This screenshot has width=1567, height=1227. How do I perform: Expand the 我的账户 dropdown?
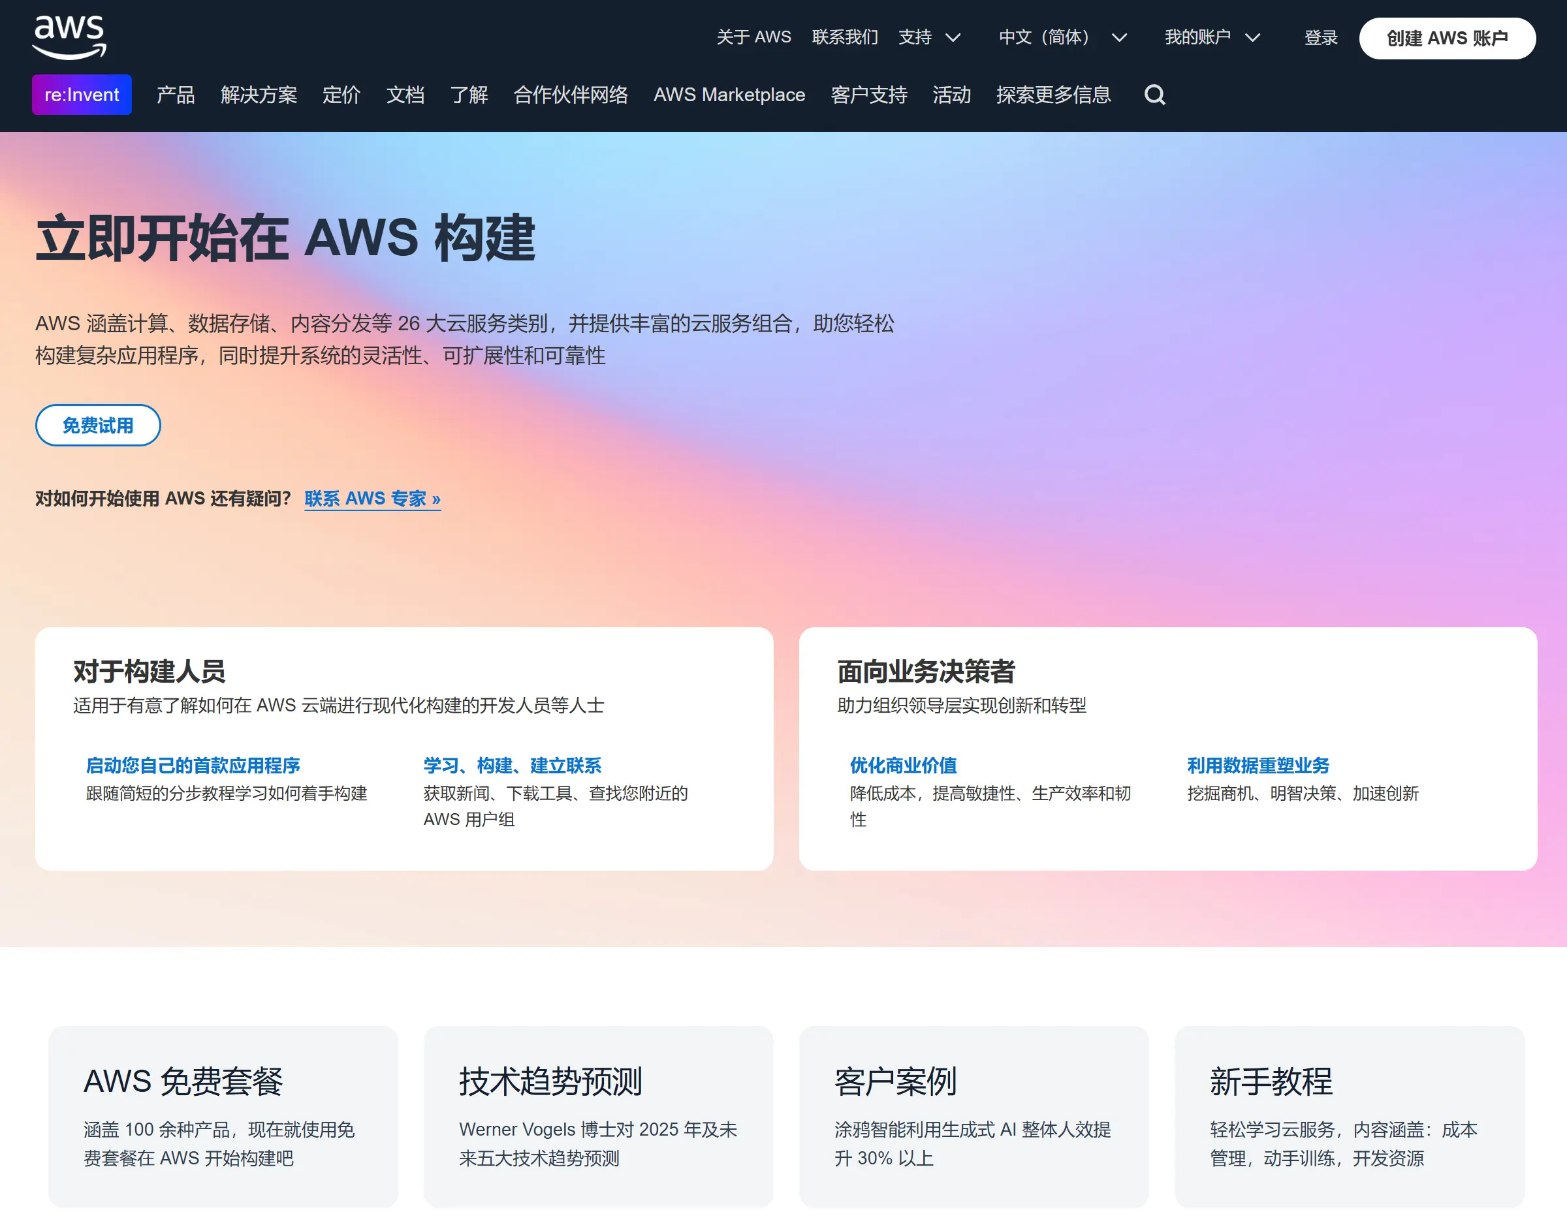(1211, 37)
